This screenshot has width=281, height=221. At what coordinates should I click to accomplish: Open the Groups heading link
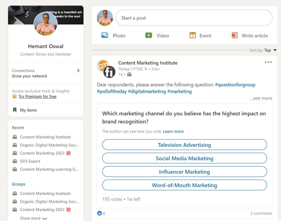point(18,184)
